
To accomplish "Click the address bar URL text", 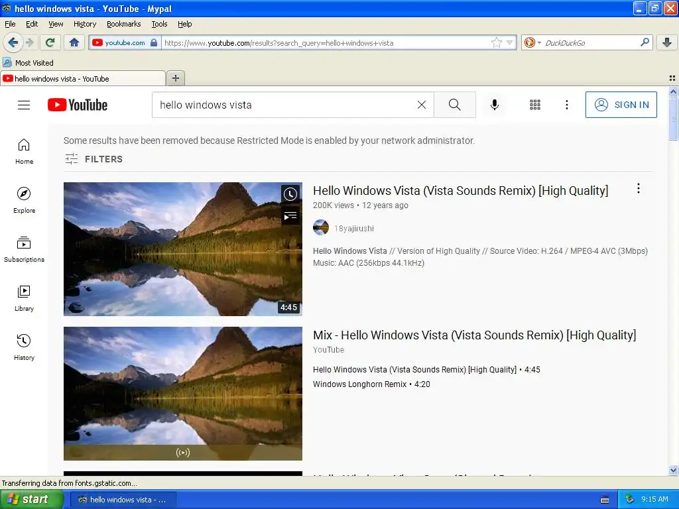I will click(x=278, y=43).
